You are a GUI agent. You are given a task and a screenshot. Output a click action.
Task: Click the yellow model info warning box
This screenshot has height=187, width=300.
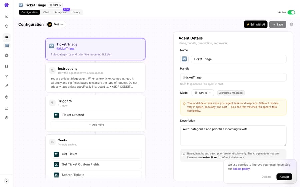click(233, 107)
